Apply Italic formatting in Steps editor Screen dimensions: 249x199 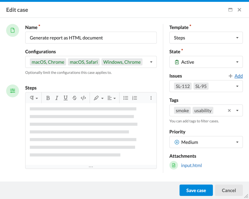click(x=57, y=98)
